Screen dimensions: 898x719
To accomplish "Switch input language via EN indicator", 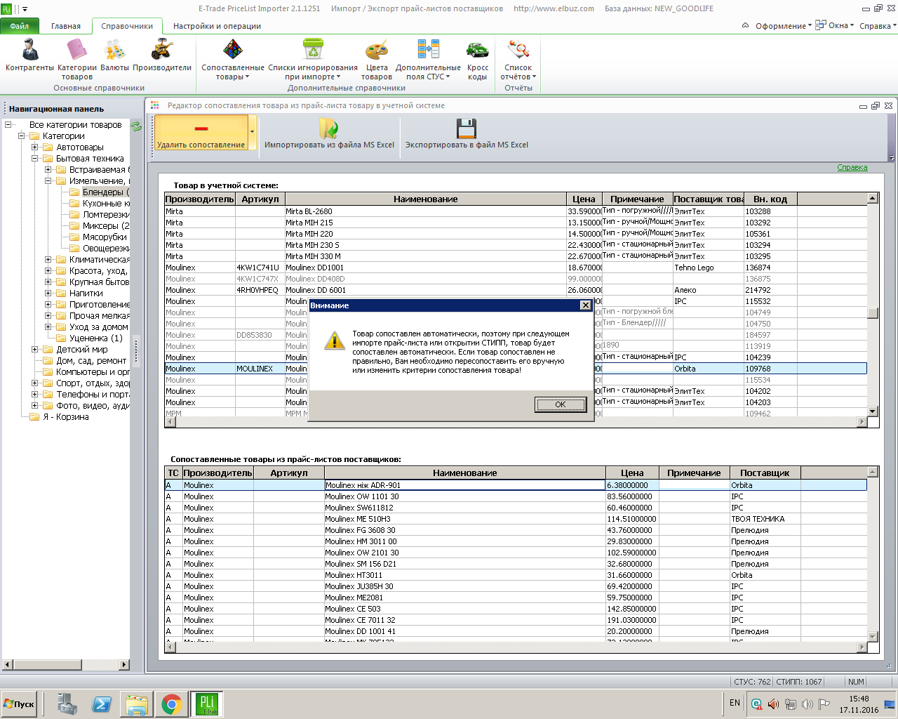I will pyautogui.click(x=735, y=703).
